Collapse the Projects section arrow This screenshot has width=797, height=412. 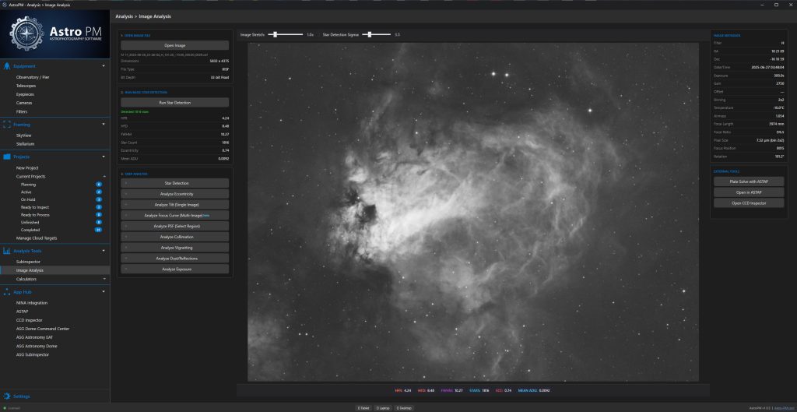pos(104,157)
